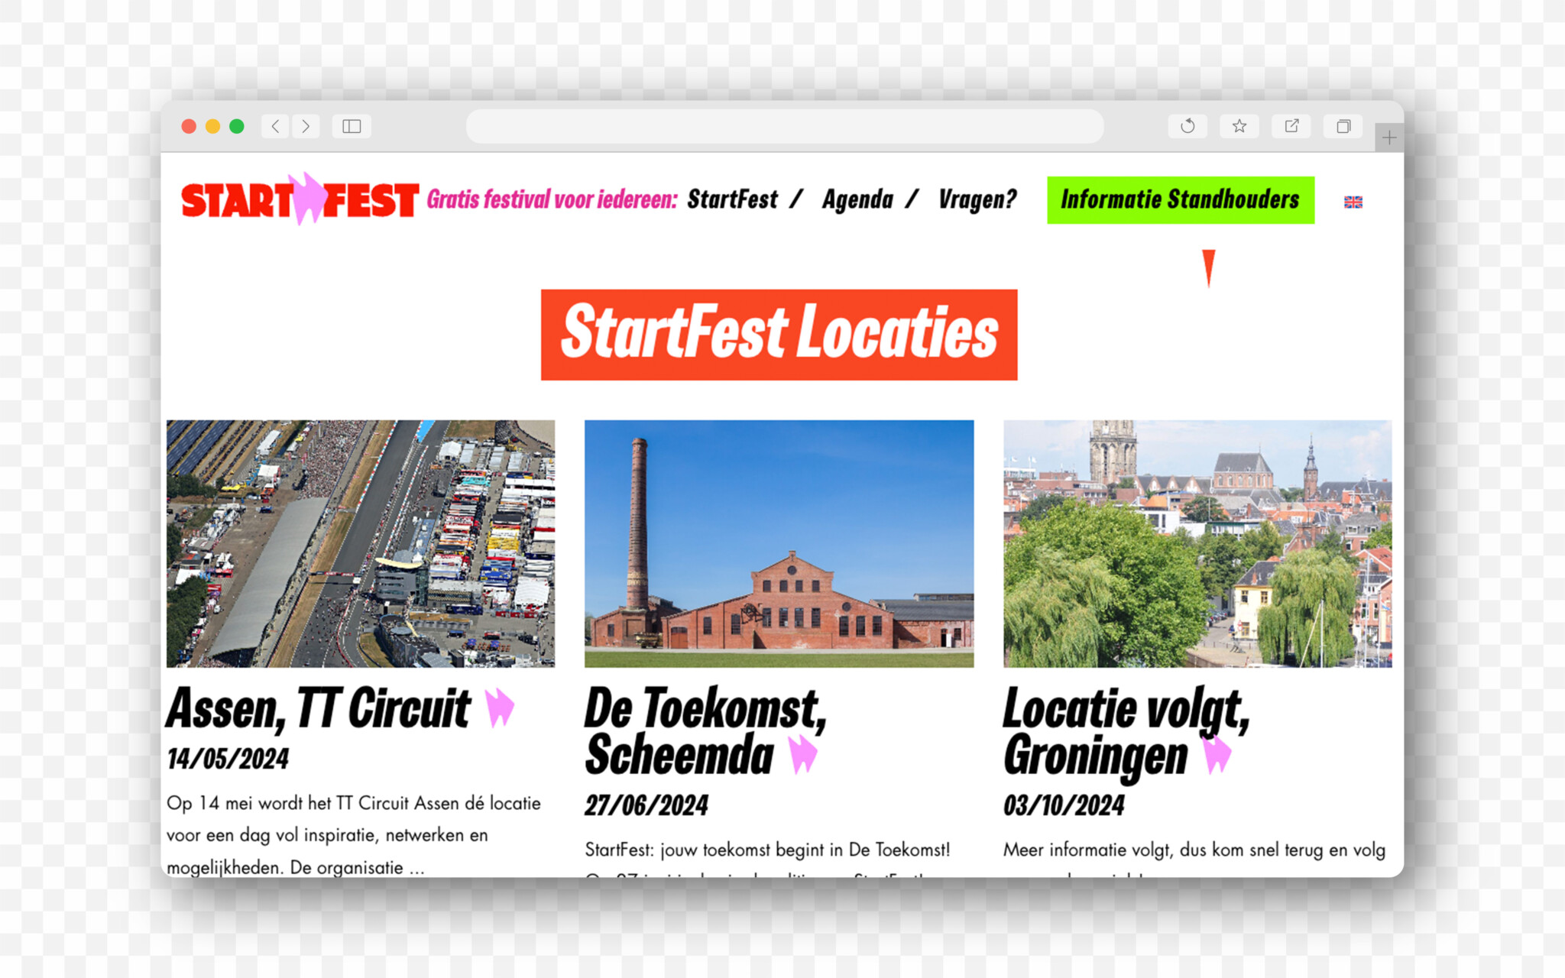Open the StartFest menu item
The width and height of the screenshot is (1565, 978).
point(731,199)
